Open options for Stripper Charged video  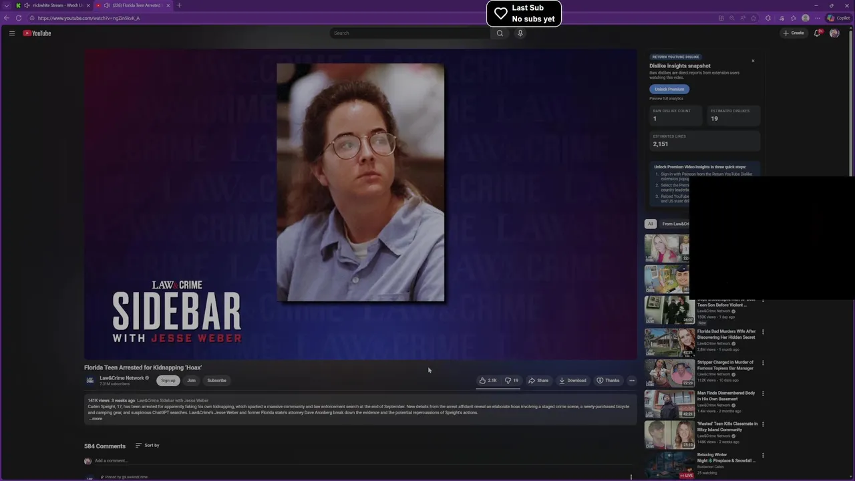click(763, 363)
